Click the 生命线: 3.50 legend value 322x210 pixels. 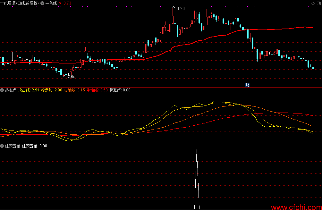tap(97, 90)
